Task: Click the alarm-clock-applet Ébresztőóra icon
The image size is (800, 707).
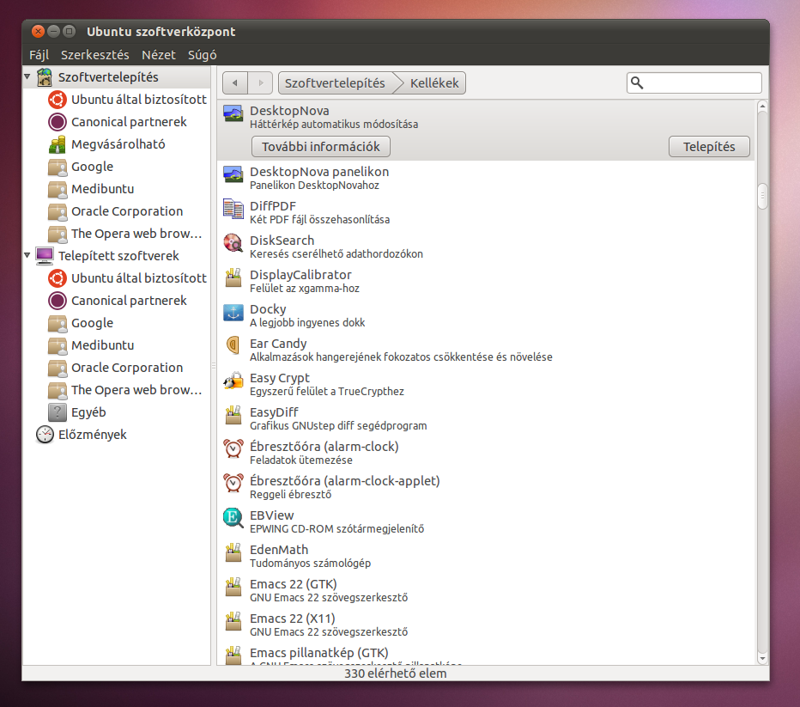Action: (x=233, y=484)
